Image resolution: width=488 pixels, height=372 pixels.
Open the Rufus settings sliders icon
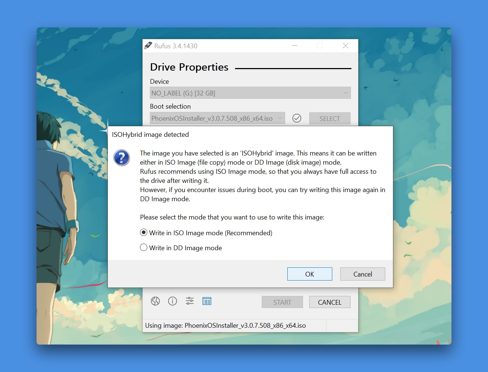pos(190,301)
